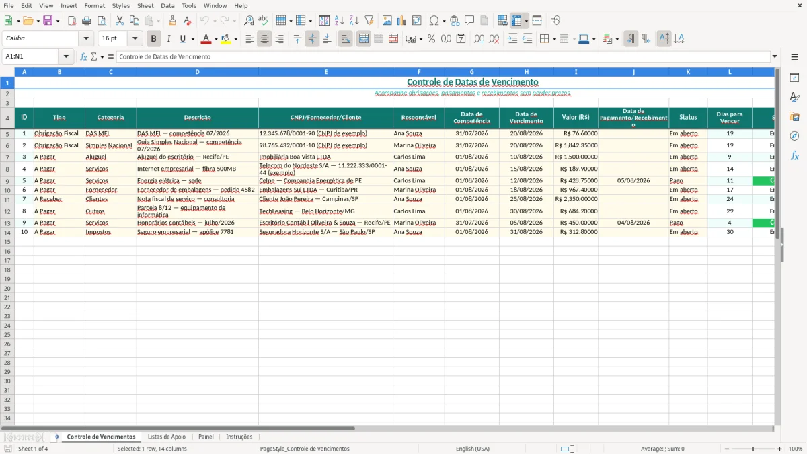807x454 pixels.
Task: Toggle Italic formatting
Action: pos(169,39)
